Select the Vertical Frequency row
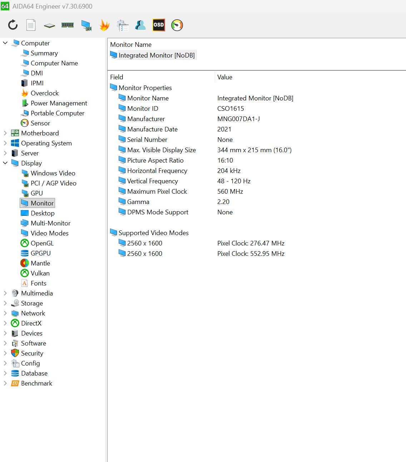 pyautogui.click(x=257, y=181)
